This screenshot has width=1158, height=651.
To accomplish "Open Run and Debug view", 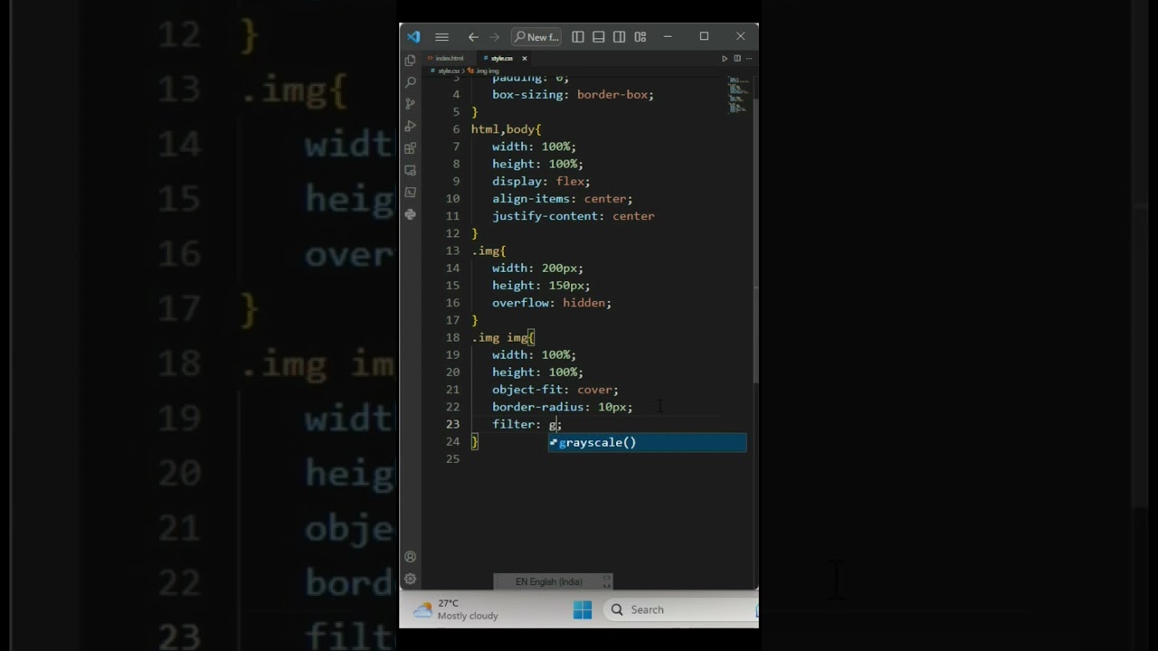I will (x=411, y=126).
